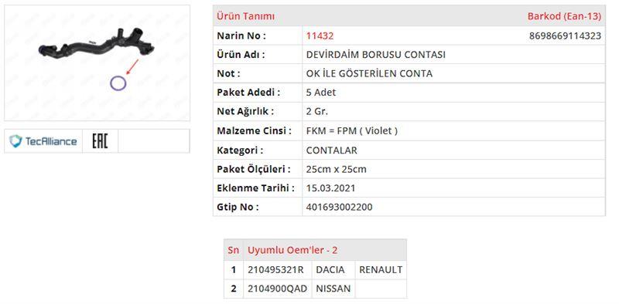Viewport: 619px width, 304px height.
Task: Select OEM number 2104900QAD
Action: point(277,289)
